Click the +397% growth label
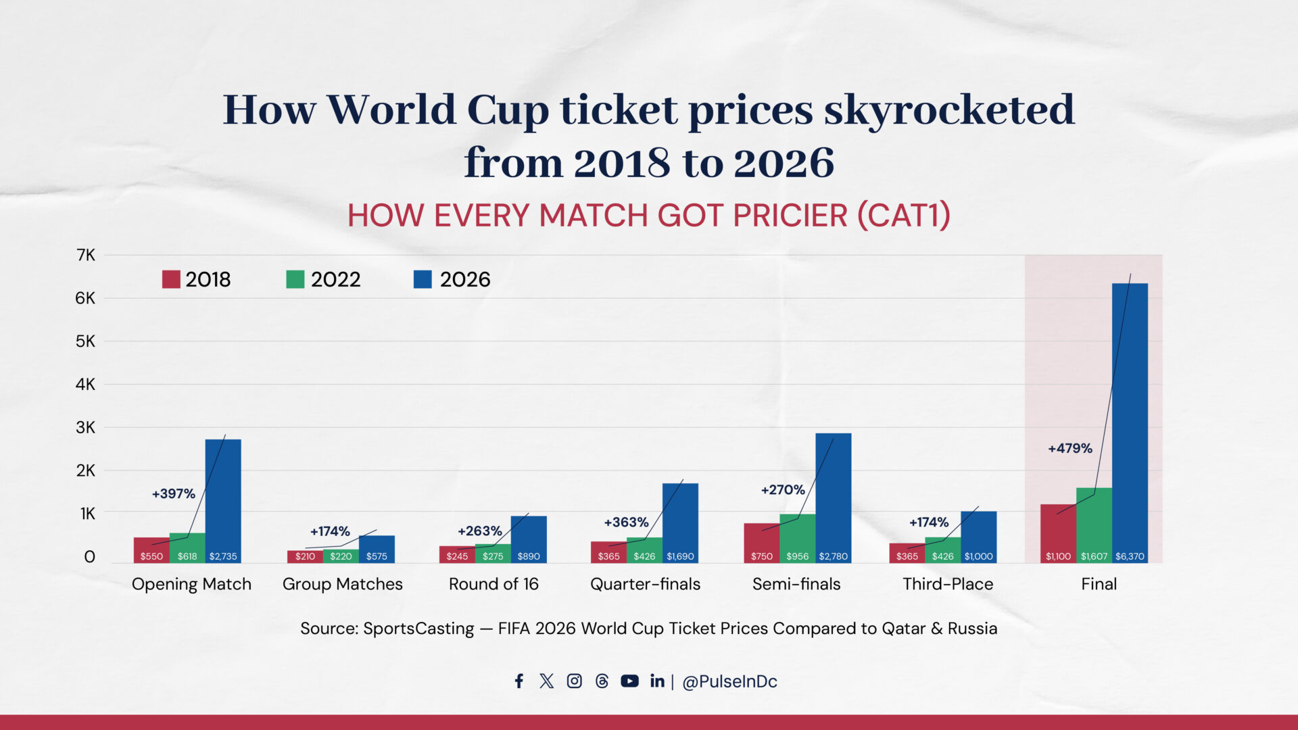 coord(173,494)
